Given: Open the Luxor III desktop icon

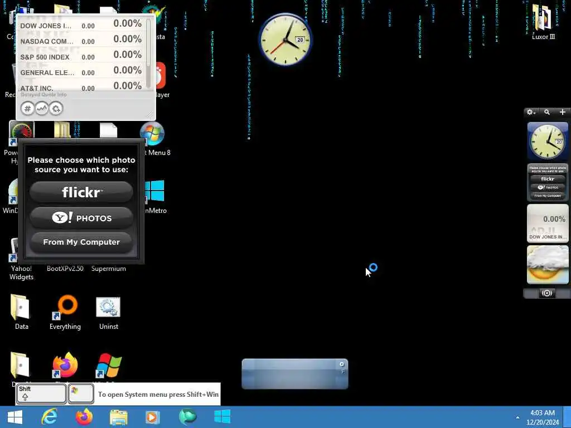Looking at the screenshot, I should tap(543, 22).
